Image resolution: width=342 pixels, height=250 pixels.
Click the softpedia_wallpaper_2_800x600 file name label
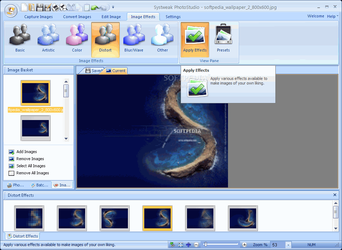(x=36, y=110)
